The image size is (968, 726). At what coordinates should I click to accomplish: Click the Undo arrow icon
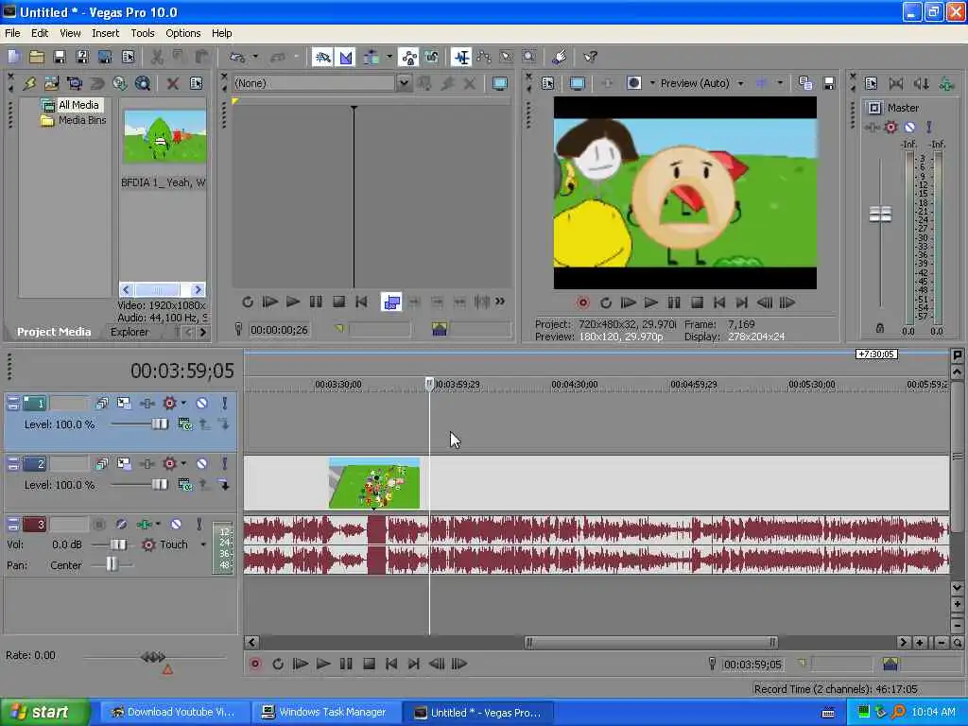pyautogui.click(x=237, y=58)
